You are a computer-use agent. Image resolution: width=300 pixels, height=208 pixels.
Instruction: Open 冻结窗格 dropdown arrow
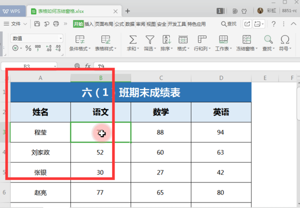click(x=257, y=49)
